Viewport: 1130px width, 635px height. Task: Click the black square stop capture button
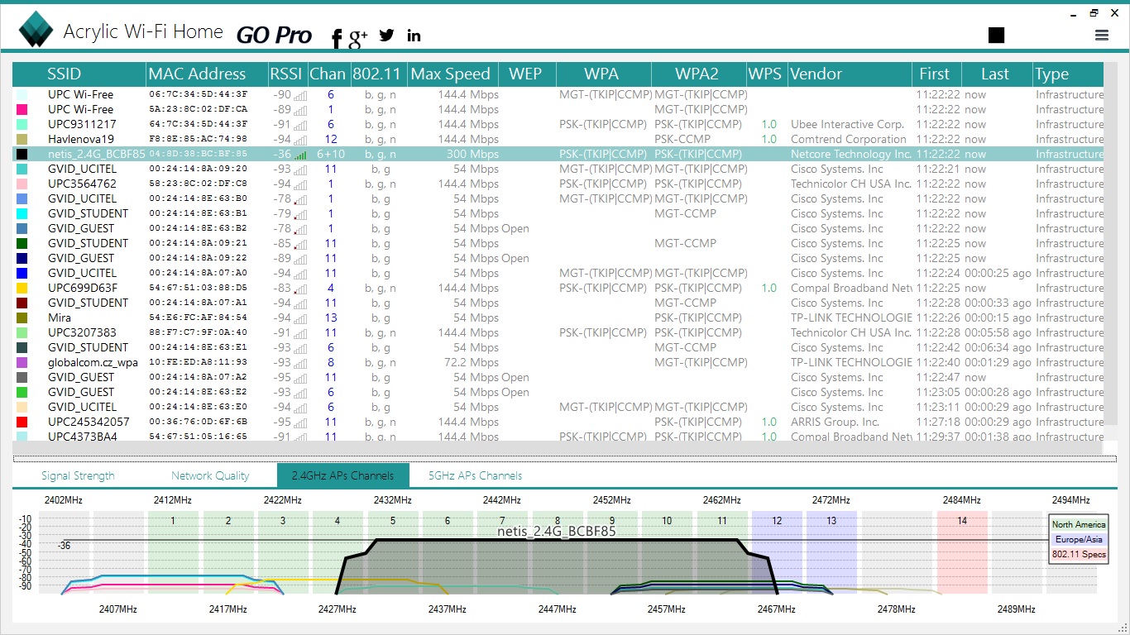pyautogui.click(x=996, y=35)
